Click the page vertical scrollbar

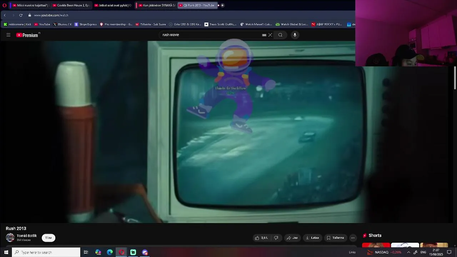[455, 78]
